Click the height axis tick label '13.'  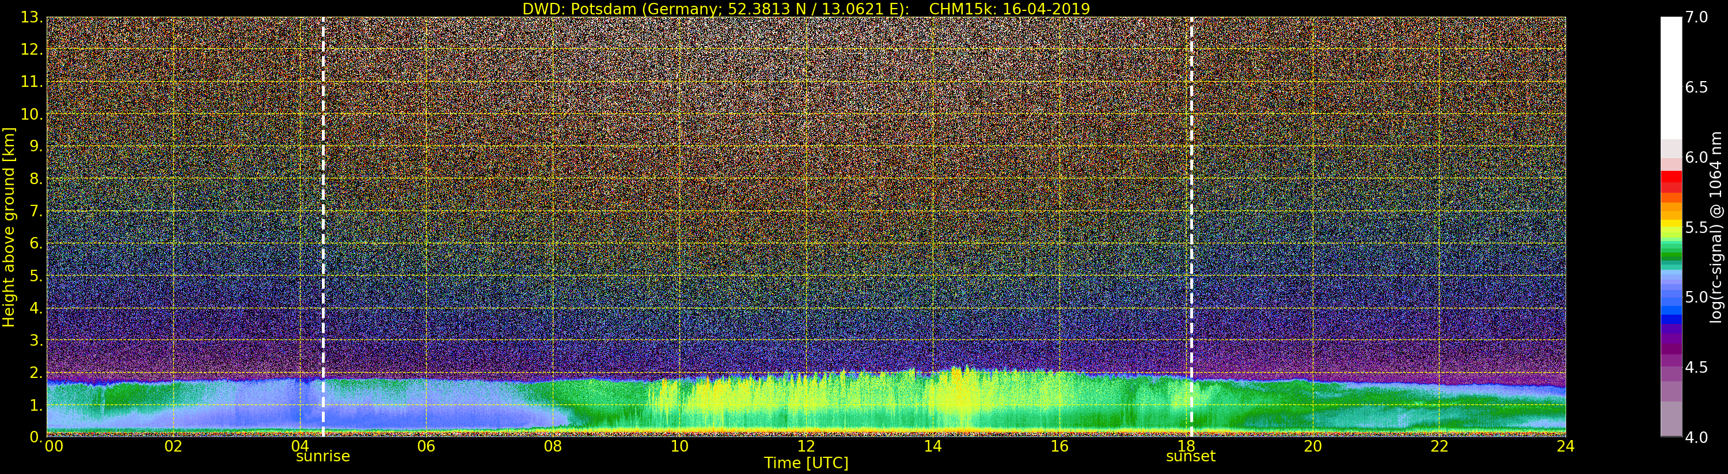pos(32,17)
